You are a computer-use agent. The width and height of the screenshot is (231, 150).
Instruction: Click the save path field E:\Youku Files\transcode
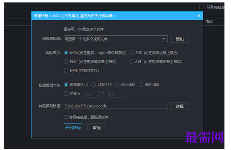coord(116,106)
